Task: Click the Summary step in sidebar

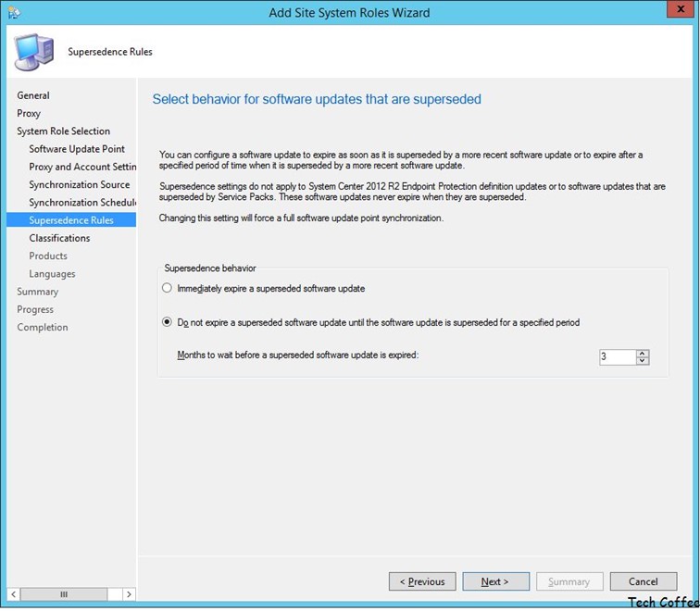Action: coord(37,292)
